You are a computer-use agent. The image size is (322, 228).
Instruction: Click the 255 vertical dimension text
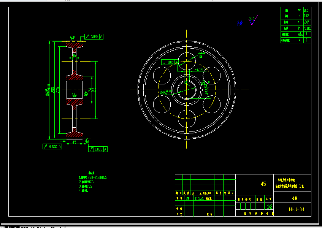pos(53,90)
